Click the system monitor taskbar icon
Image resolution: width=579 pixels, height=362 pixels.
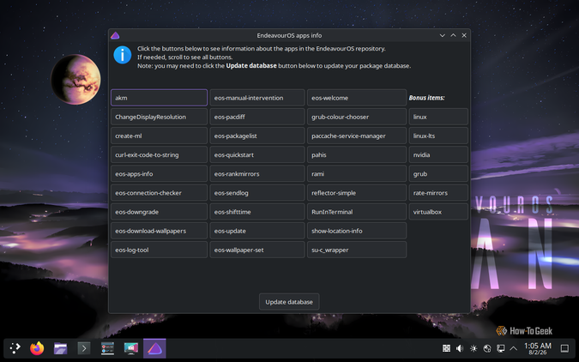107,348
